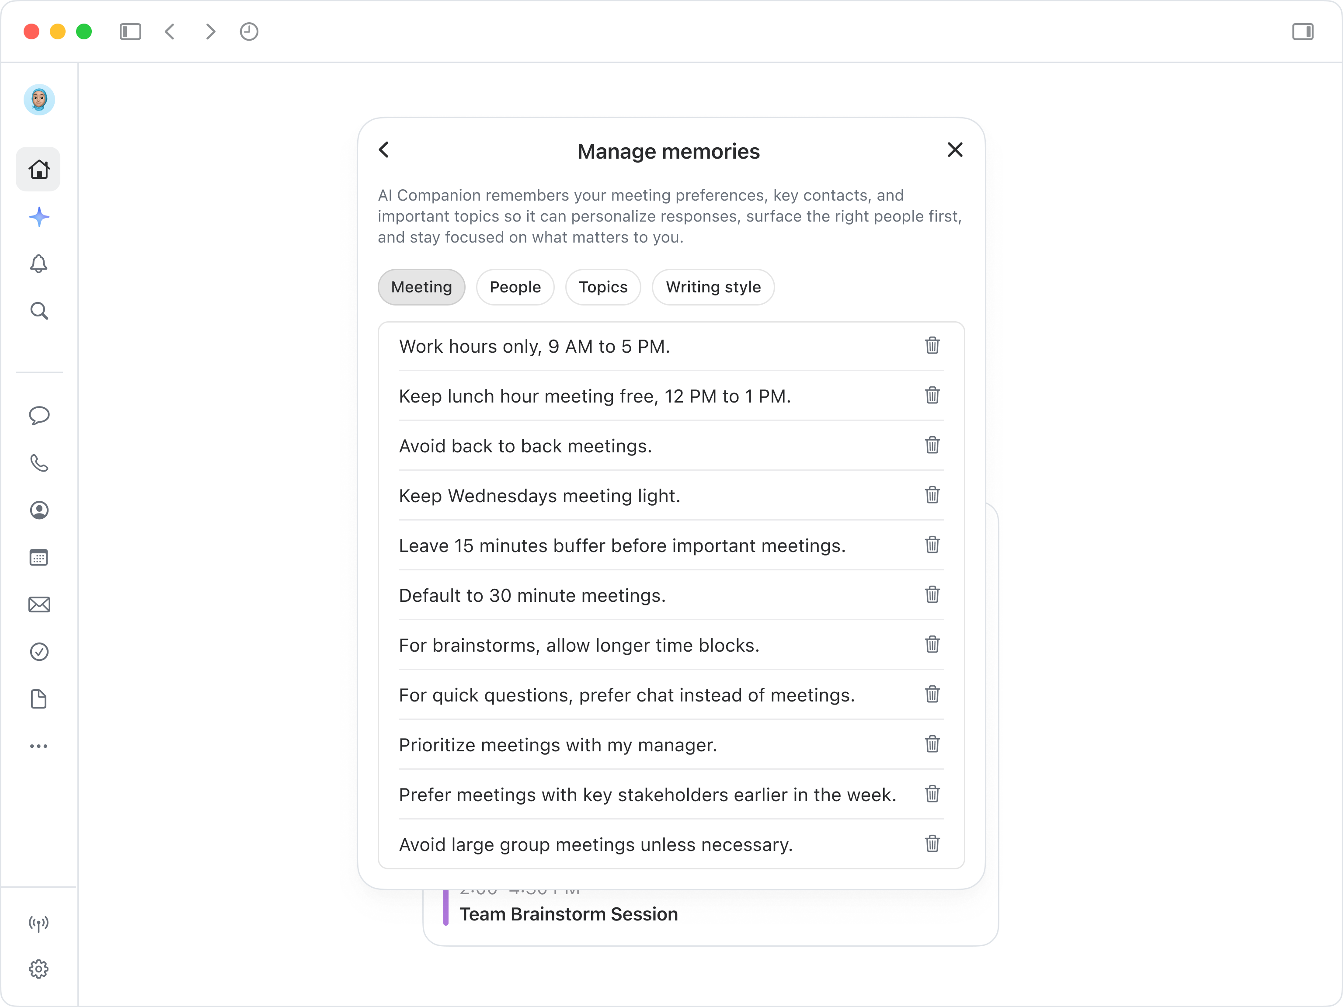Delete 'Default to 30 minute meetings' memory
1343x1007 pixels.
point(932,595)
